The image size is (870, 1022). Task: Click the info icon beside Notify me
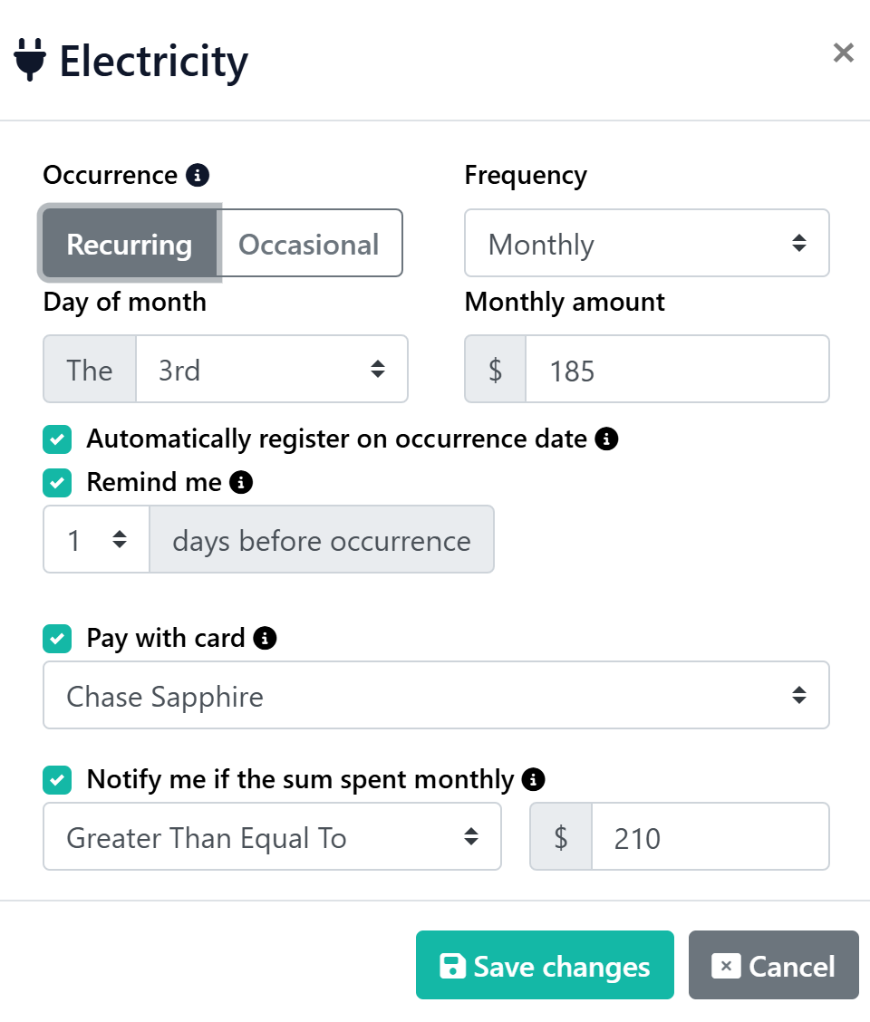[x=533, y=779]
